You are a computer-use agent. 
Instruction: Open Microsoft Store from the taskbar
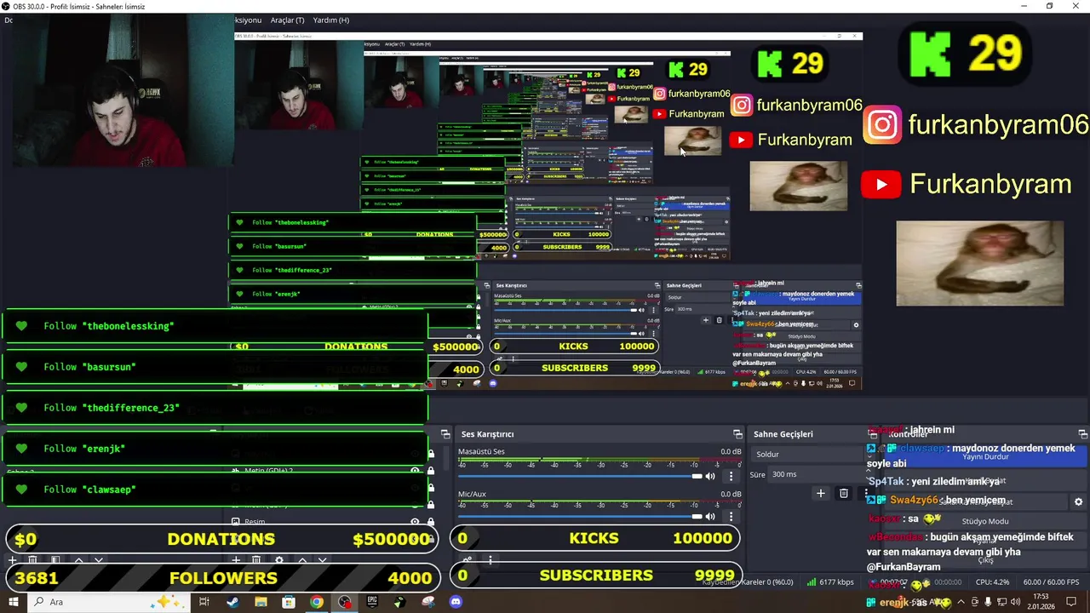(x=289, y=602)
